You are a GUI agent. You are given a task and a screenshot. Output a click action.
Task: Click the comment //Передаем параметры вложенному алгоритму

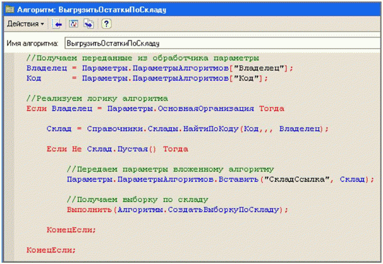coord(170,169)
